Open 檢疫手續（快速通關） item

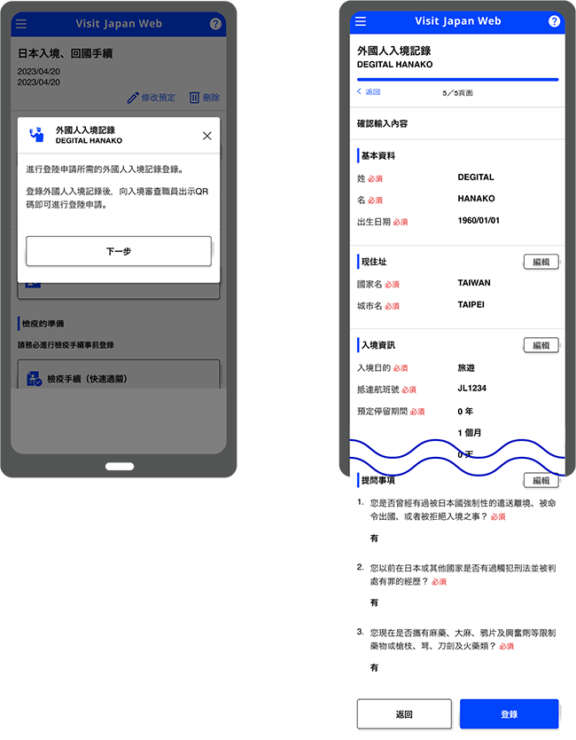coord(119,376)
